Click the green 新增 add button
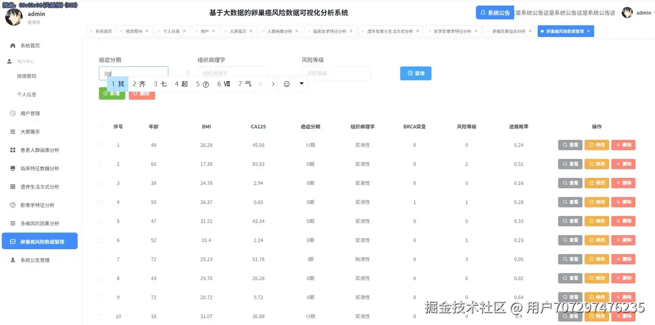The height and width of the screenshot is (325, 655). click(x=111, y=93)
